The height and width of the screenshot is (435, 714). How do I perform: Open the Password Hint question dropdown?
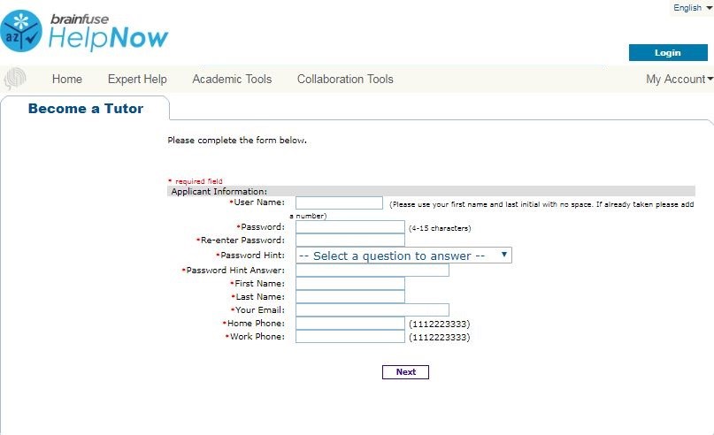[403, 255]
